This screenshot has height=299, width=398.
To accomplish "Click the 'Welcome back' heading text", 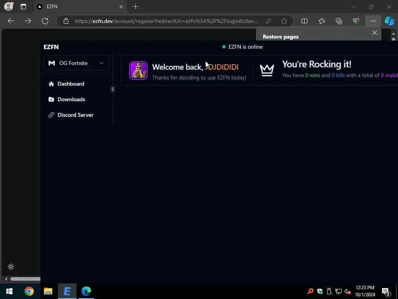I will coord(177,67).
